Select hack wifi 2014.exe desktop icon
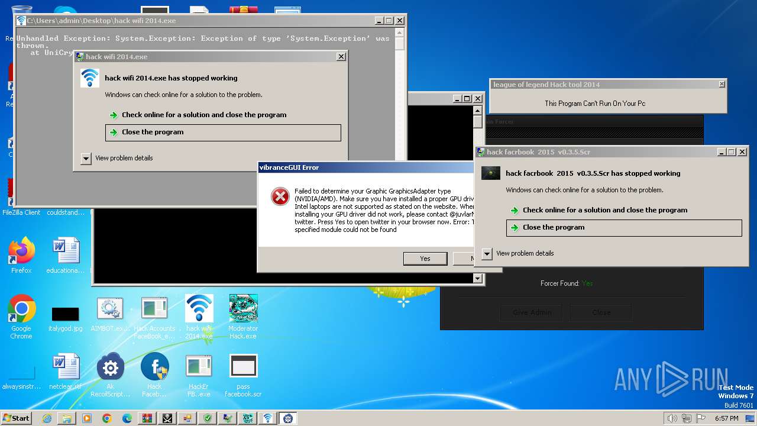 click(199, 317)
